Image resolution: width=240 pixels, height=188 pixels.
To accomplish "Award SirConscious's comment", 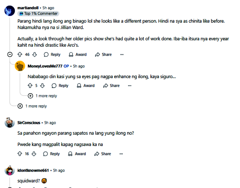I will [x=77, y=154].
